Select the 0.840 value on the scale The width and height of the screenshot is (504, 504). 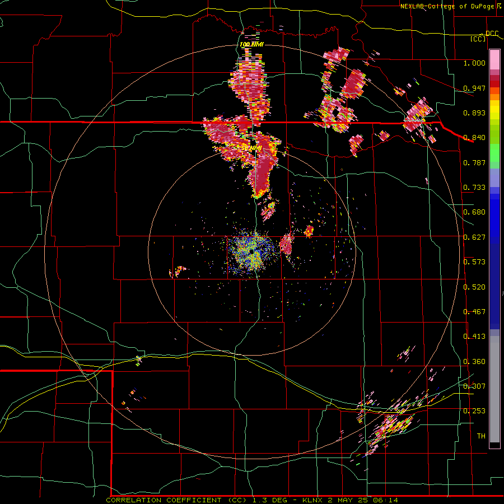click(x=474, y=138)
